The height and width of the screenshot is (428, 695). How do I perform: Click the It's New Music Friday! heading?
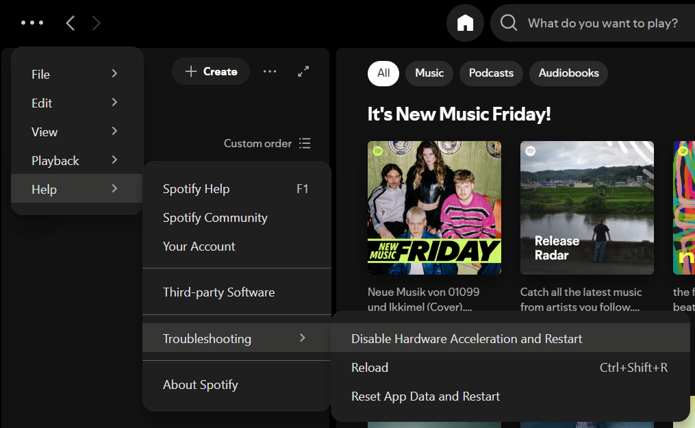coord(459,114)
